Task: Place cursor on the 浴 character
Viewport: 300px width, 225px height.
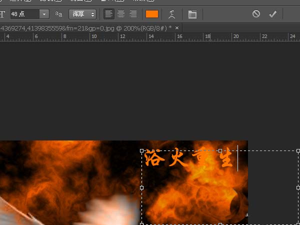Action: click(x=154, y=158)
